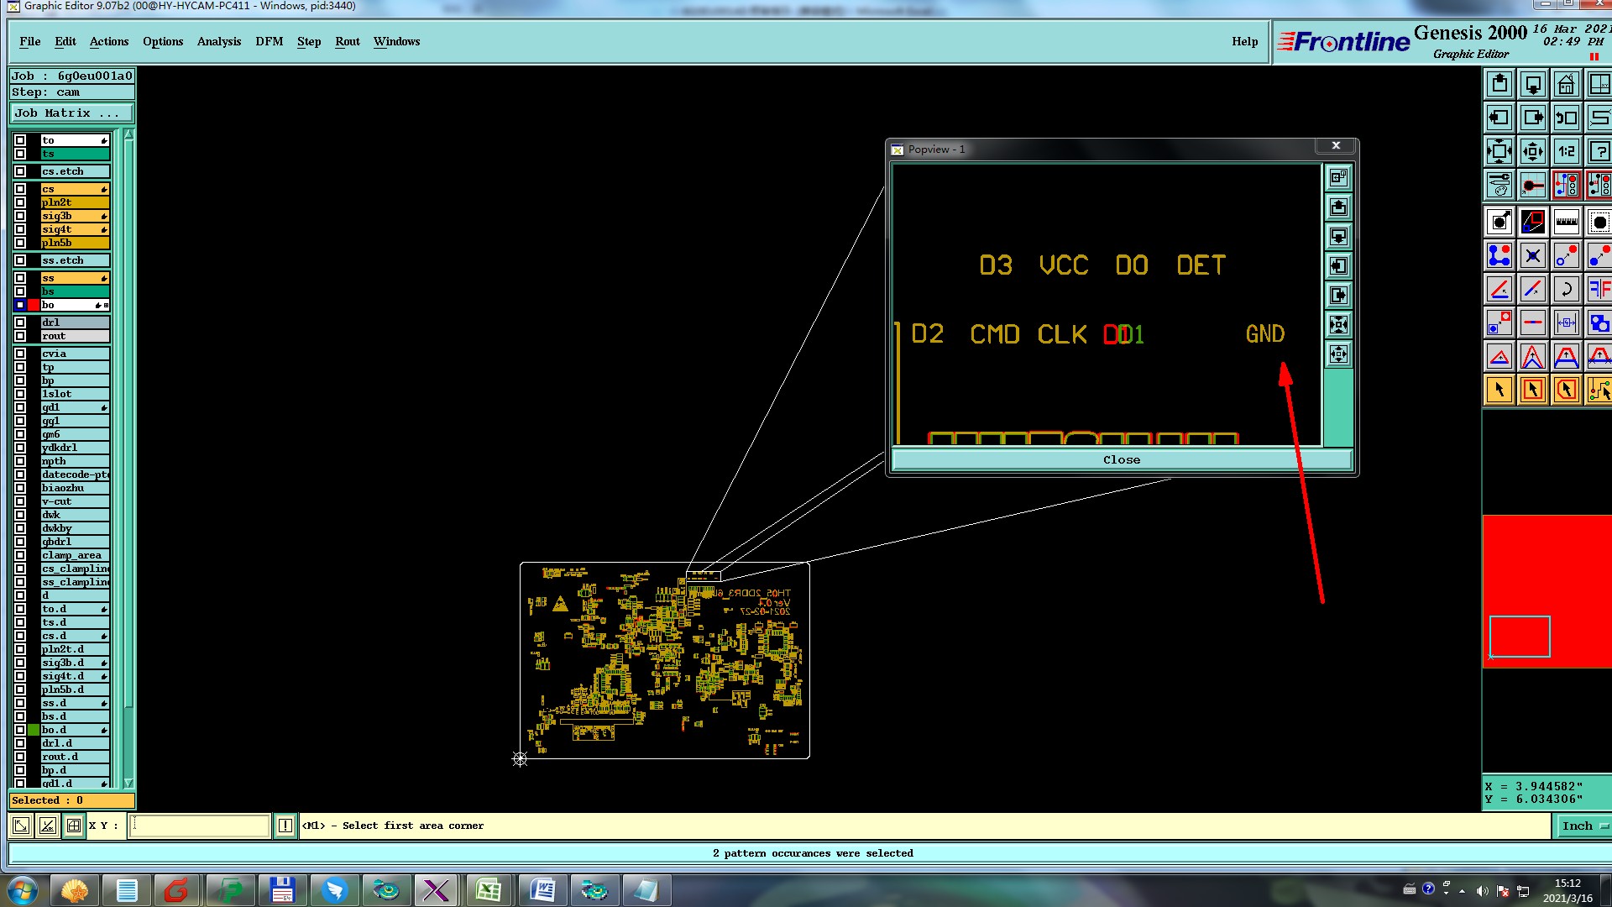
Task: Select the ruler measure tool
Action: (x=1566, y=222)
